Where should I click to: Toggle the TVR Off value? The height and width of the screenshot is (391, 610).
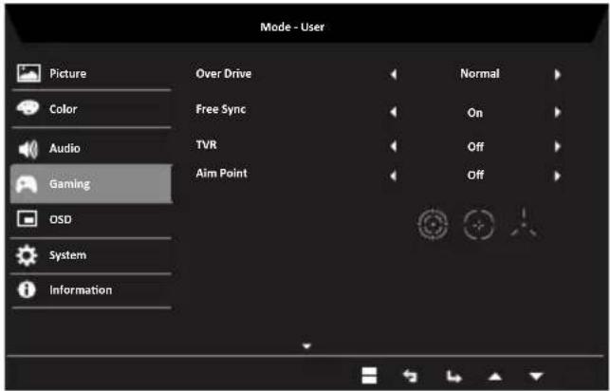[x=475, y=147]
